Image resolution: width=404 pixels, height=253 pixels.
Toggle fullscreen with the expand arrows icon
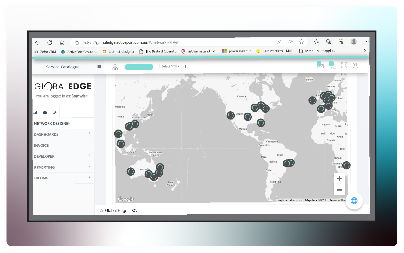pos(344,66)
